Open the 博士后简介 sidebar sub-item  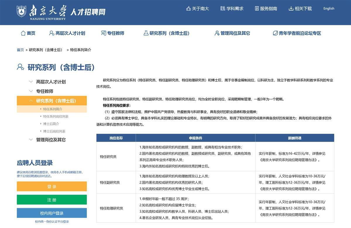(51, 124)
